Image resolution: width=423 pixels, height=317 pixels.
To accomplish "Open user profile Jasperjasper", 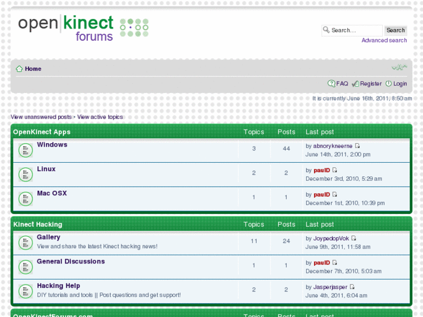I will coord(330,287).
